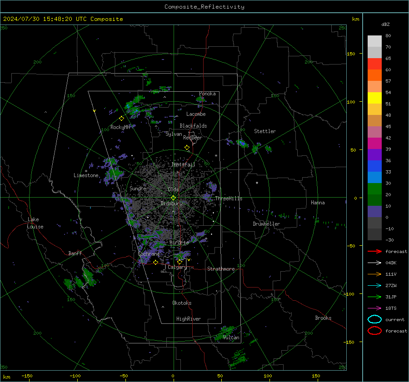Click the Blackfalds town label
The height and width of the screenshot is (382, 409).
[x=193, y=126]
